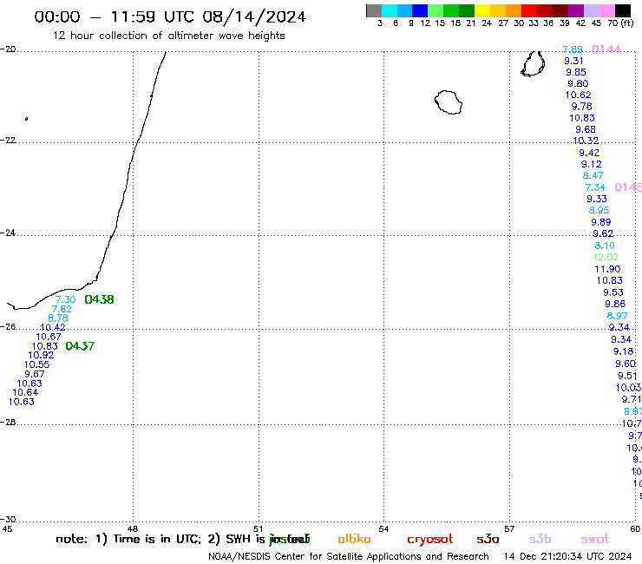Image resolution: width=642 pixels, height=564 pixels.
Task: Click the latitude axis label -30
Action: pyautogui.click(x=8, y=520)
